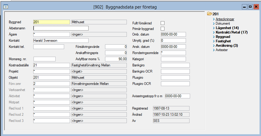The image size is (261, 136).
Task: Open the Dokument tree item
Action: (x=223, y=23)
